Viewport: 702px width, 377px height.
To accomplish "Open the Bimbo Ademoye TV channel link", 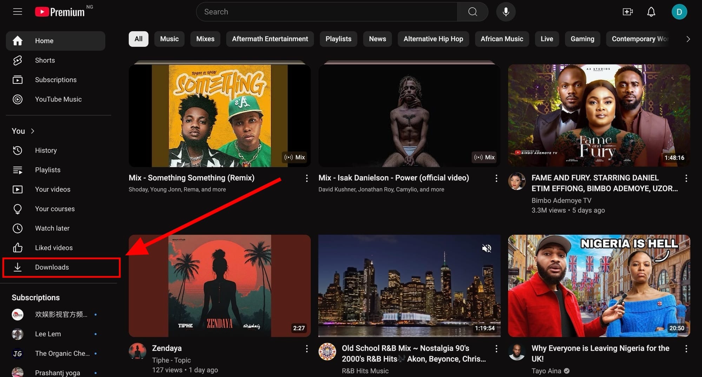I will [x=561, y=201].
